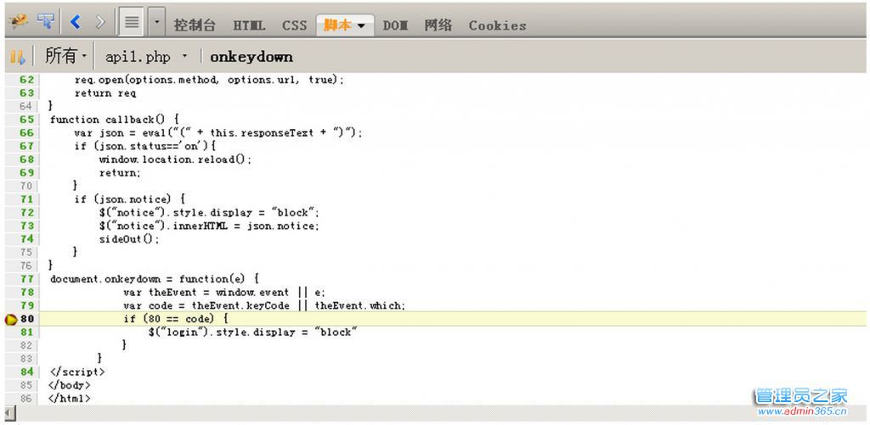Click the '</body>' line
The image size is (870, 425).
70,385
